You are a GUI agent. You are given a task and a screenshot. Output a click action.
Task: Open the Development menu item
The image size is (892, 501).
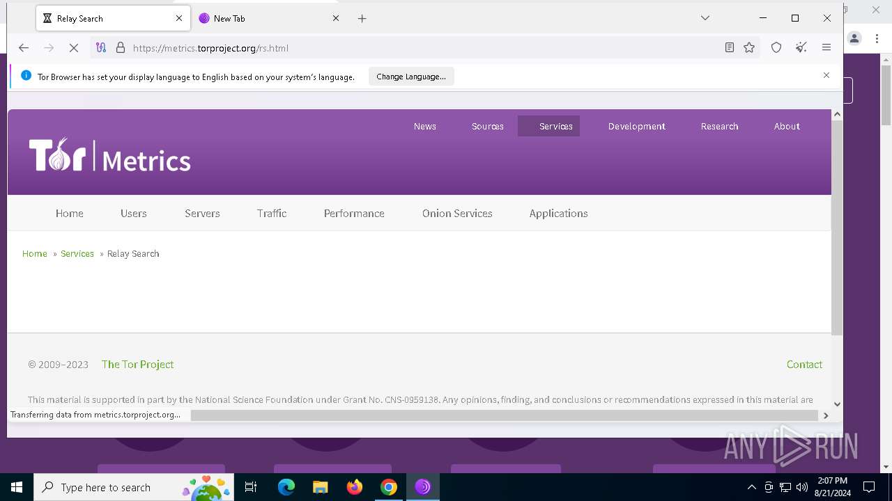637,126
